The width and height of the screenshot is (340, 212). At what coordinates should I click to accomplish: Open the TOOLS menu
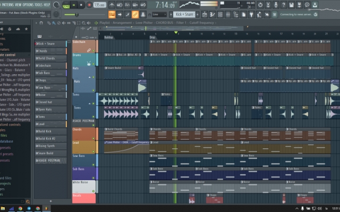coord(40,4)
